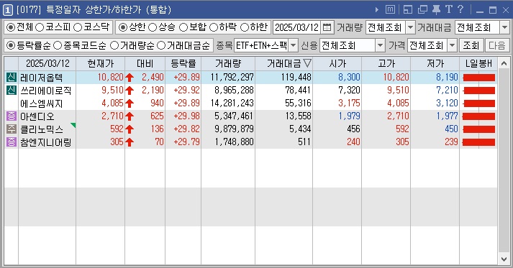Sort by 거래대금순 radio button
The height and width of the screenshot is (268, 513).
(161, 45)
